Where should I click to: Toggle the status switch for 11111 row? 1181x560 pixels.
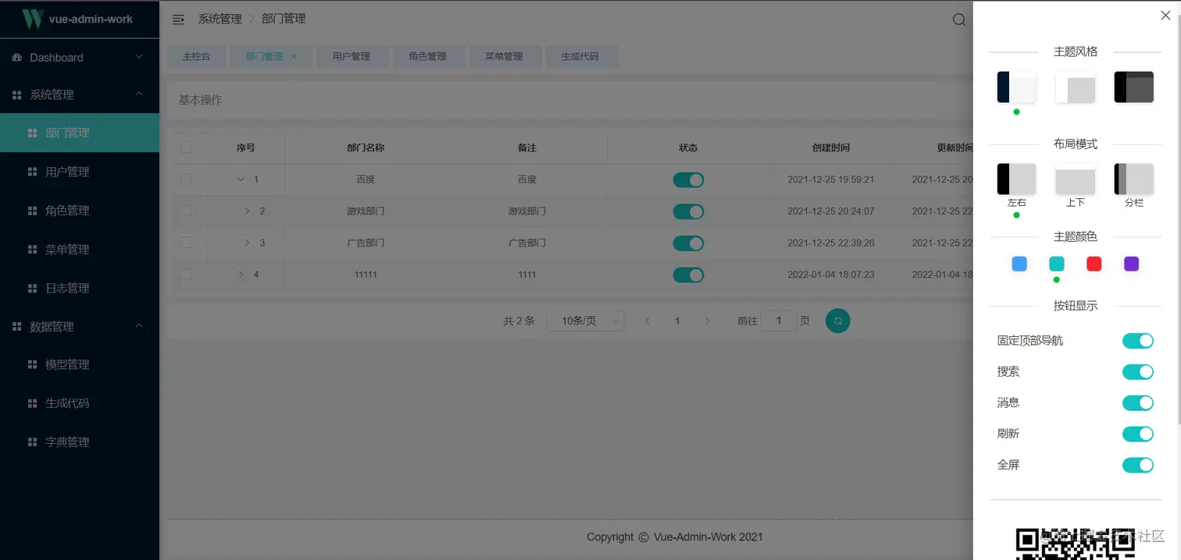[688, 275]
